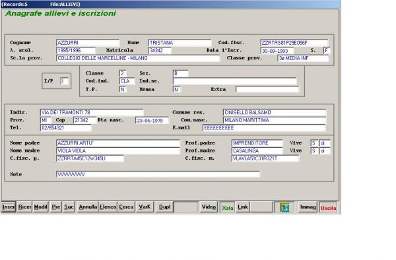Open the Ricer search button

click(24, 207)
